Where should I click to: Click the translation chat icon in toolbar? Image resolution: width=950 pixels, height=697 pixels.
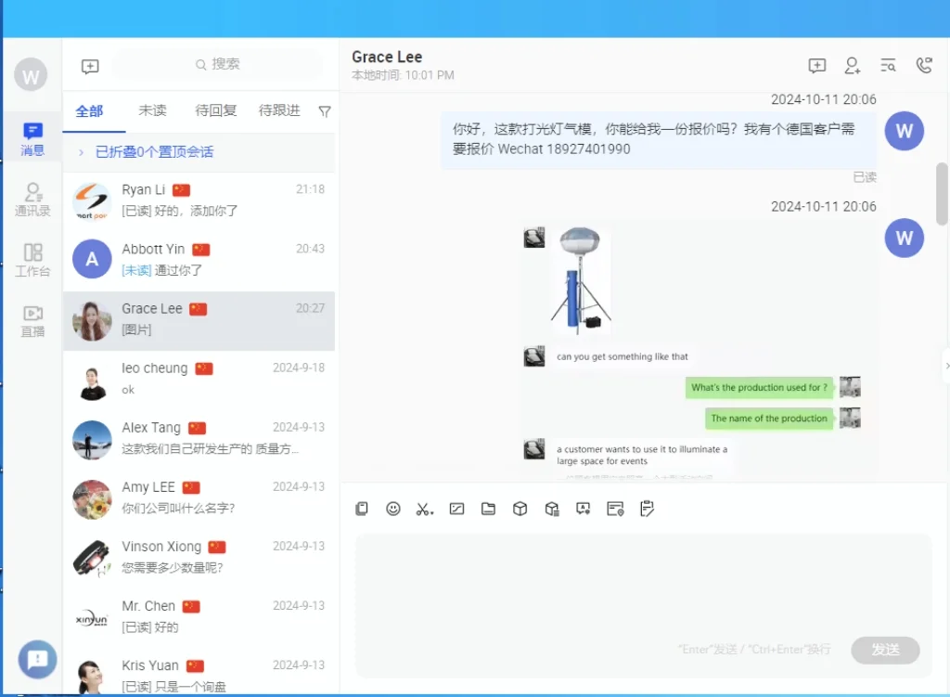[584, 509]
